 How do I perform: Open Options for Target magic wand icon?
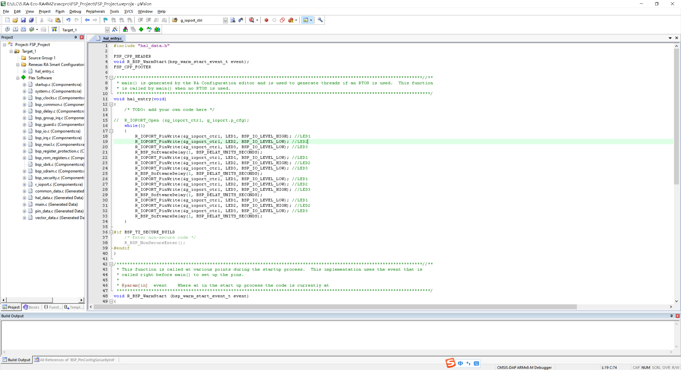pos(115,29)
